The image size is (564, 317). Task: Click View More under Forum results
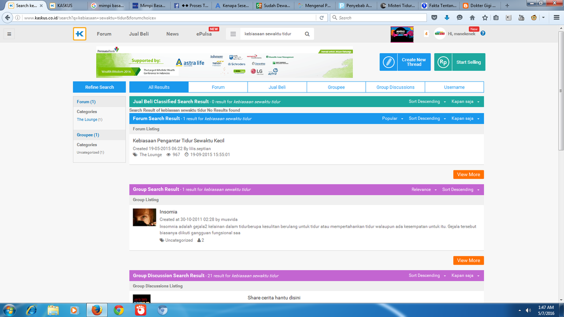(468, 175)
